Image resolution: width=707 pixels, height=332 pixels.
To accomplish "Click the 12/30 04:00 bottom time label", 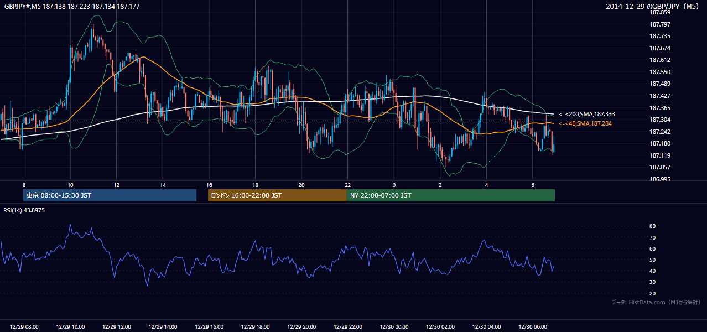I will pyautogui.click(x=487, y=327).
